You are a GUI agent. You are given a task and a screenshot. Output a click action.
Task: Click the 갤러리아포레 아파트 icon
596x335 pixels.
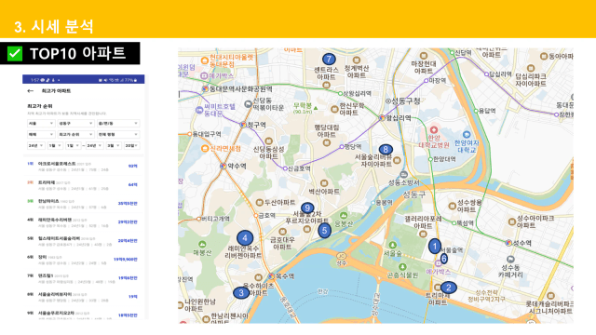[422, 234]
